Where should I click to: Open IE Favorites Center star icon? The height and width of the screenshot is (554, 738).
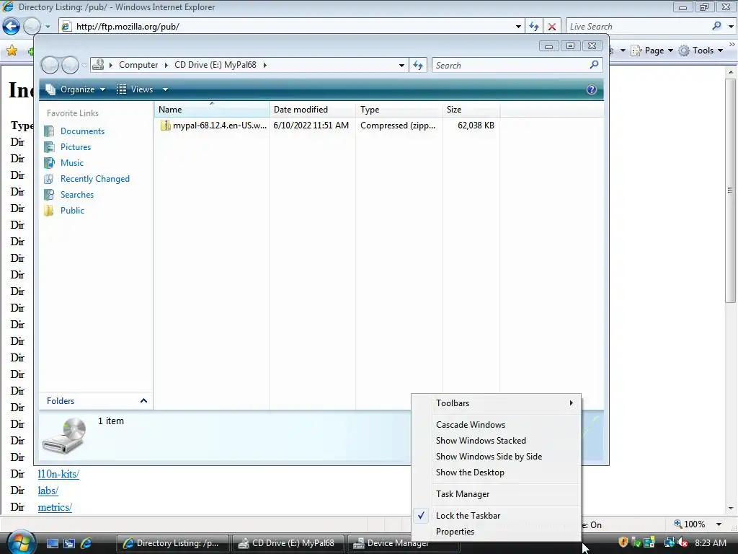point(12,50)
